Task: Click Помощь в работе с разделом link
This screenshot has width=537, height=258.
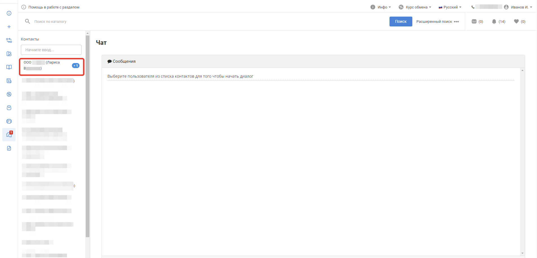Action: pos(54,7)
